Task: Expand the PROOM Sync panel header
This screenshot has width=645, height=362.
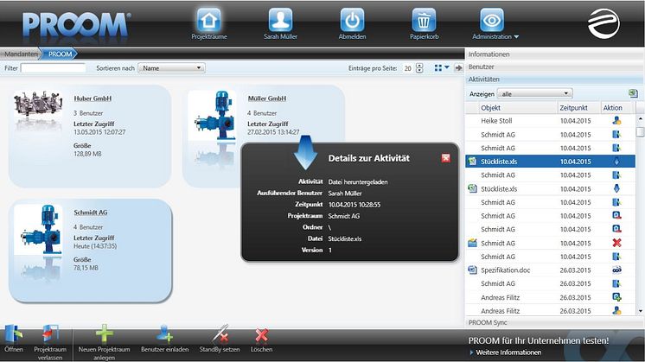Action: click(554, 322)
